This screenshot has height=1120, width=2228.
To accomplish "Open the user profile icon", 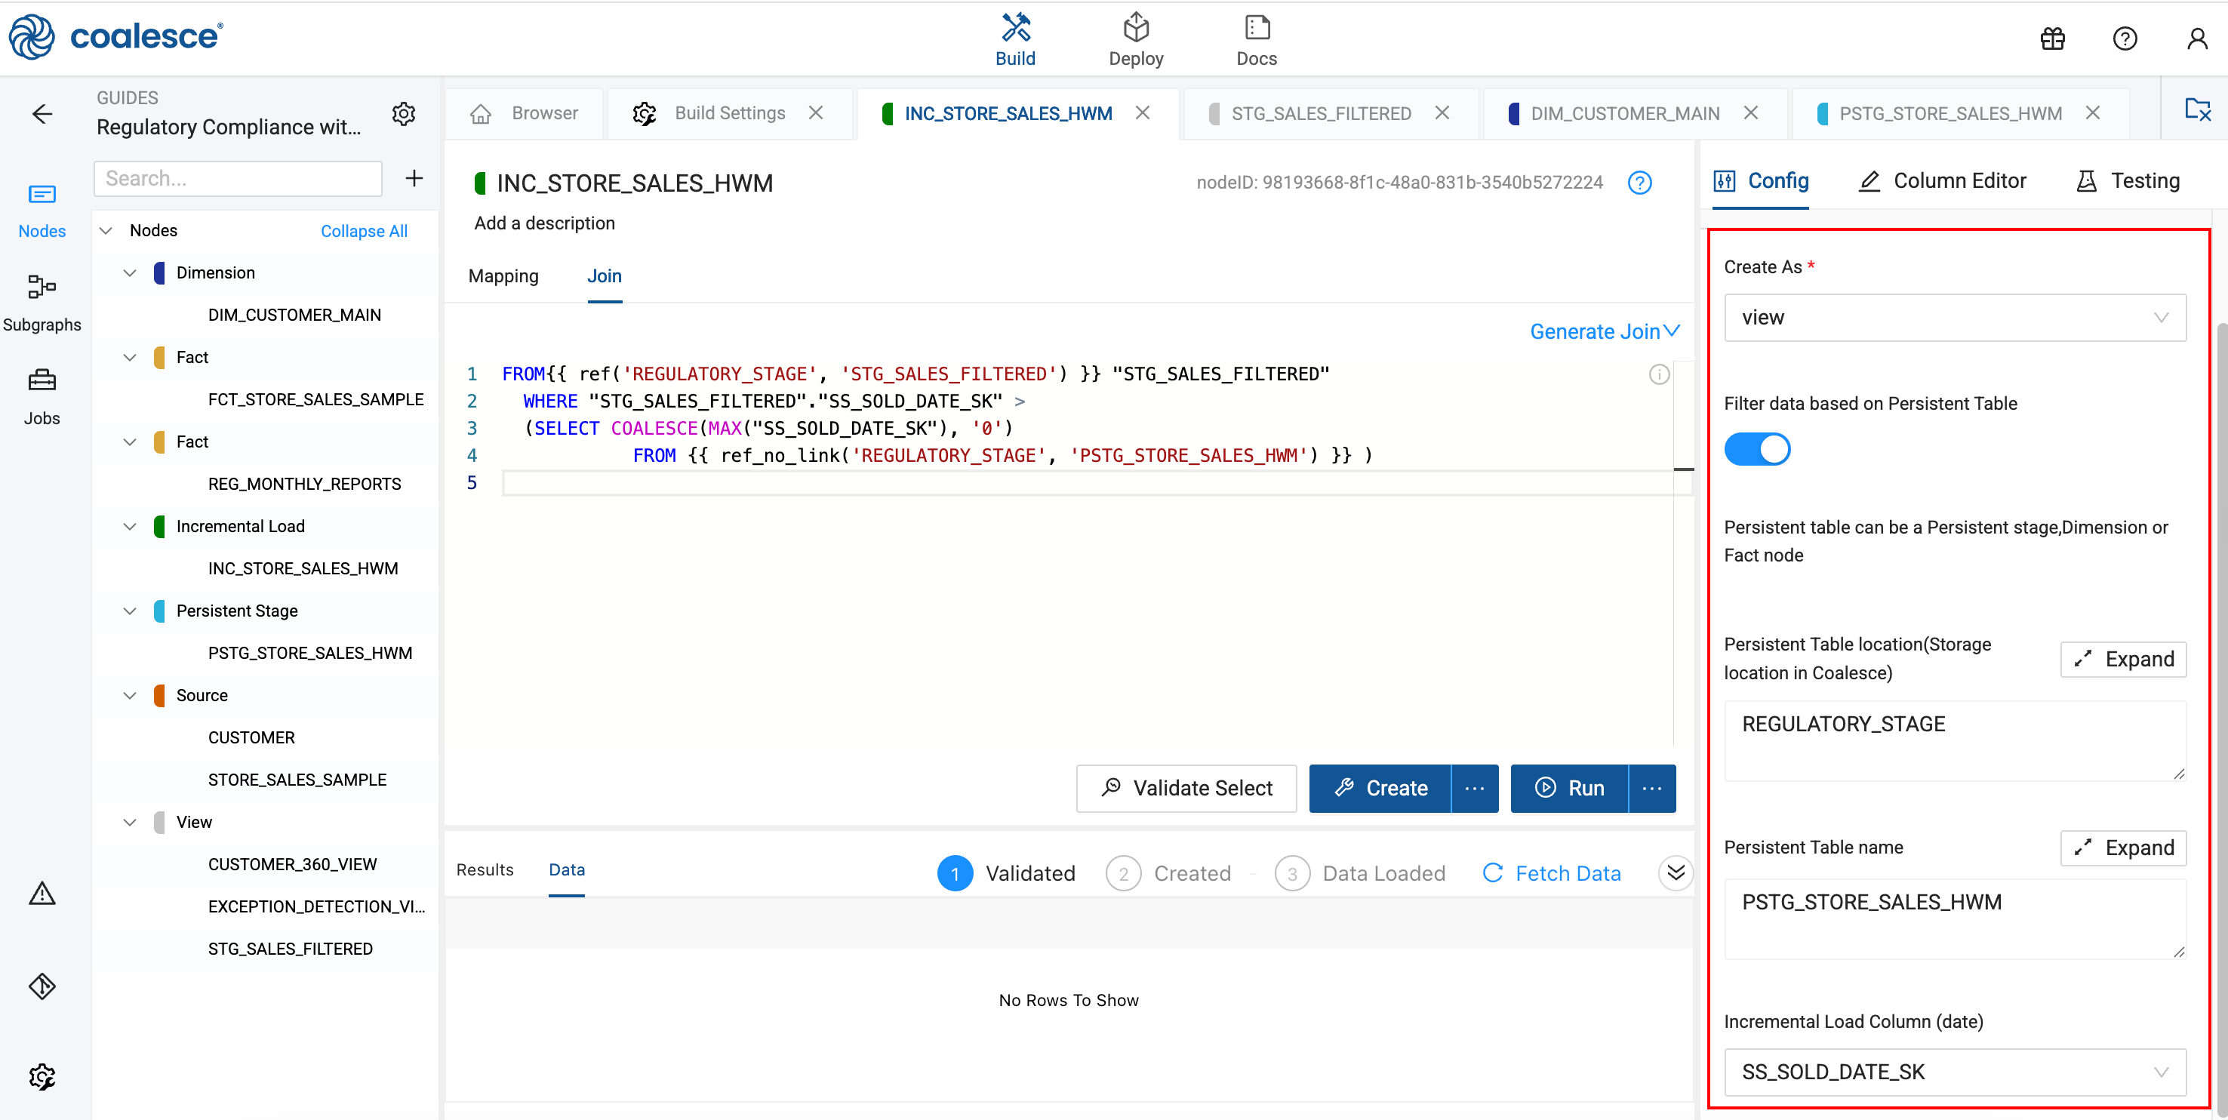I will [2197, 39].
